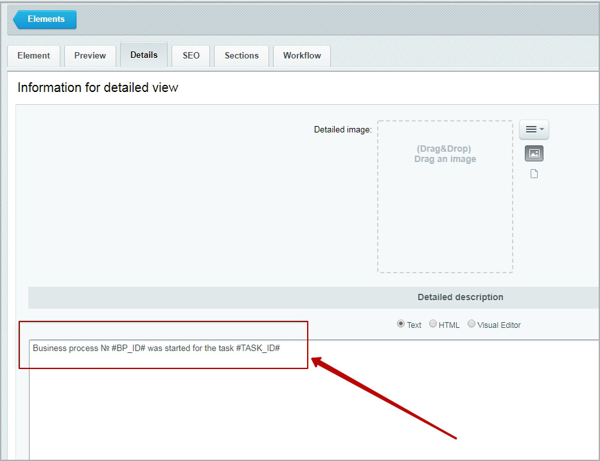
Task: Click the 'Detailed image:' label
Action: (342, 130)
